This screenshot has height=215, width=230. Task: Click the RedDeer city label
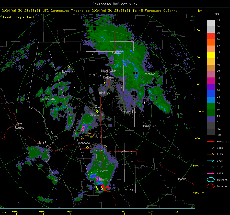[108, 77]
